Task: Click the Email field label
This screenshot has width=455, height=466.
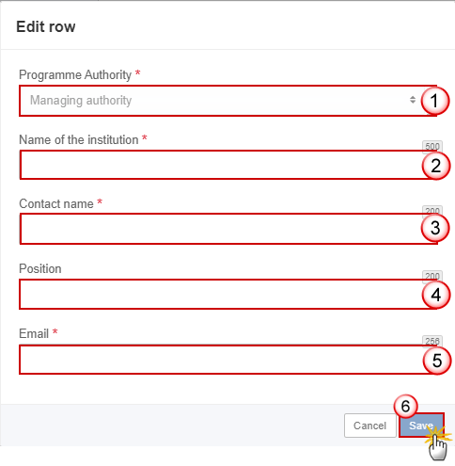Action: coord(34,333)
